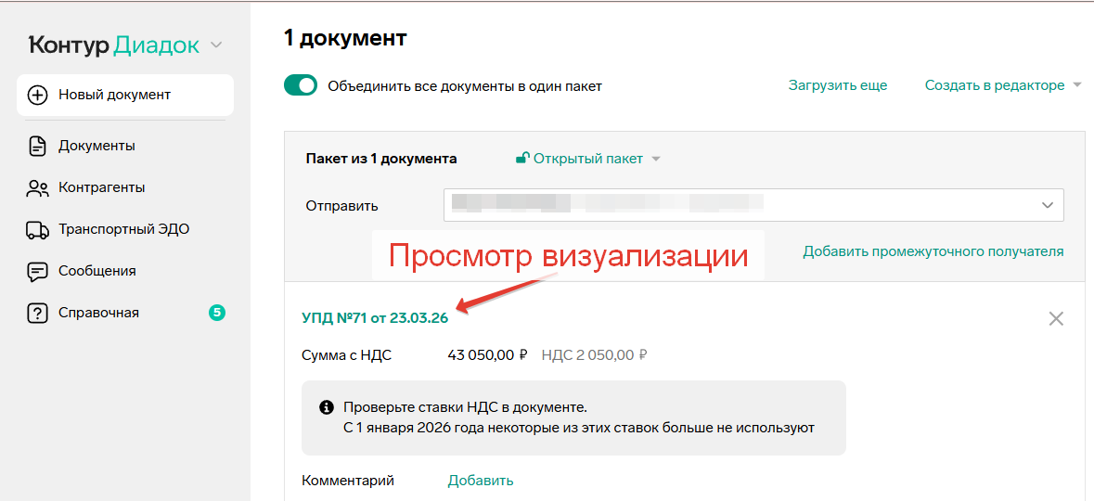Open the Сообщения label
The width and height of the screenshot is (1094, 501).
coord(97,271)
